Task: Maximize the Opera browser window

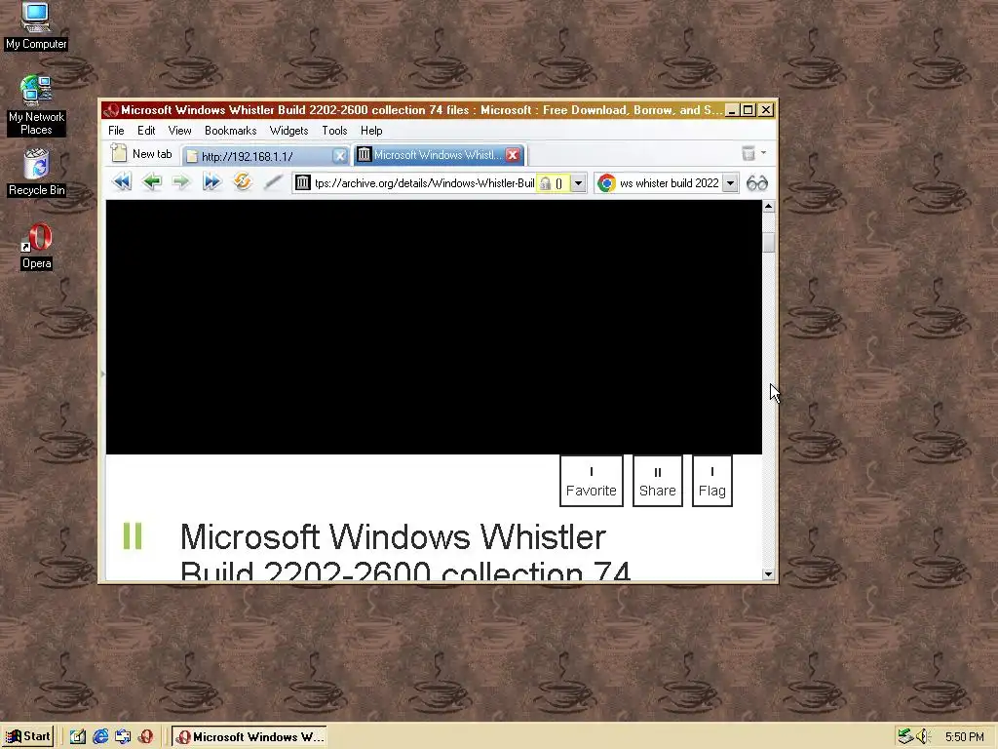Action: pos(749,110)
